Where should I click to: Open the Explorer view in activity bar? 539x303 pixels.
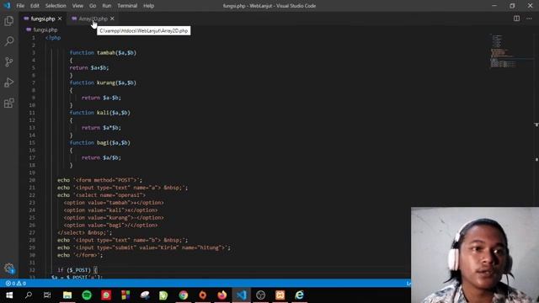tap(9, 21)
